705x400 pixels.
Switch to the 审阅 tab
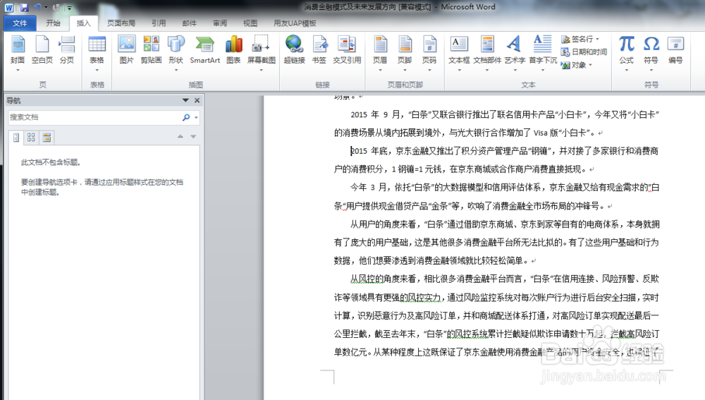tap(220, 23)
